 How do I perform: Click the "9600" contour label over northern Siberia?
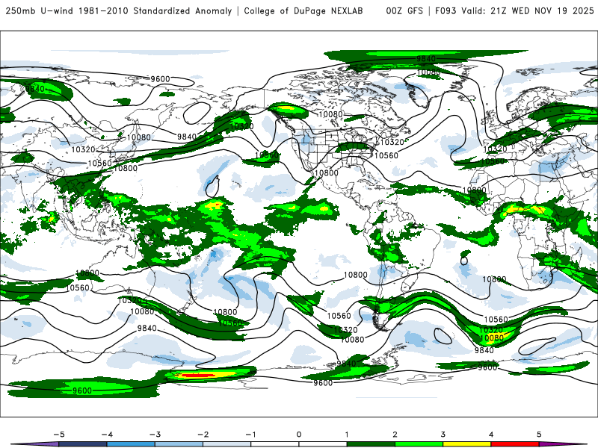[160, 79]
